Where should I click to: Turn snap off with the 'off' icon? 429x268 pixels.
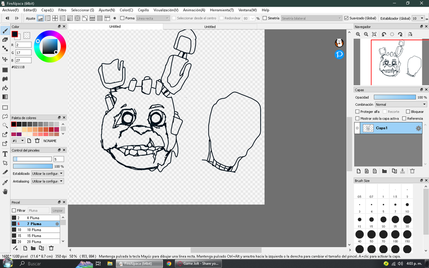[x=41, y=18]
